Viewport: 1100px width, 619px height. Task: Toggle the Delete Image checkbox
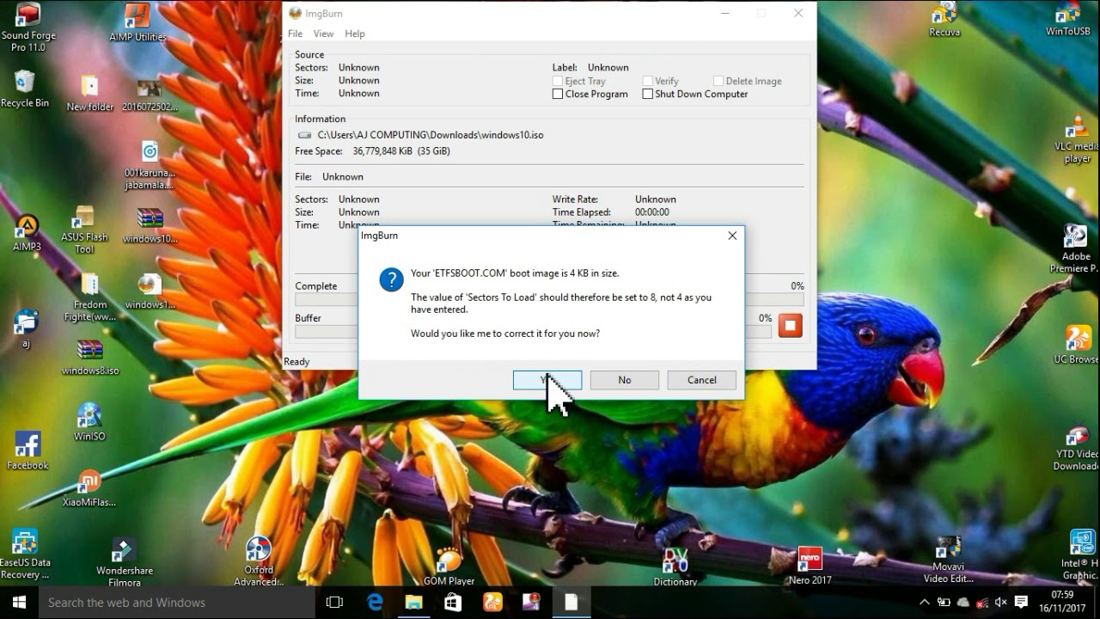[718, 81]
